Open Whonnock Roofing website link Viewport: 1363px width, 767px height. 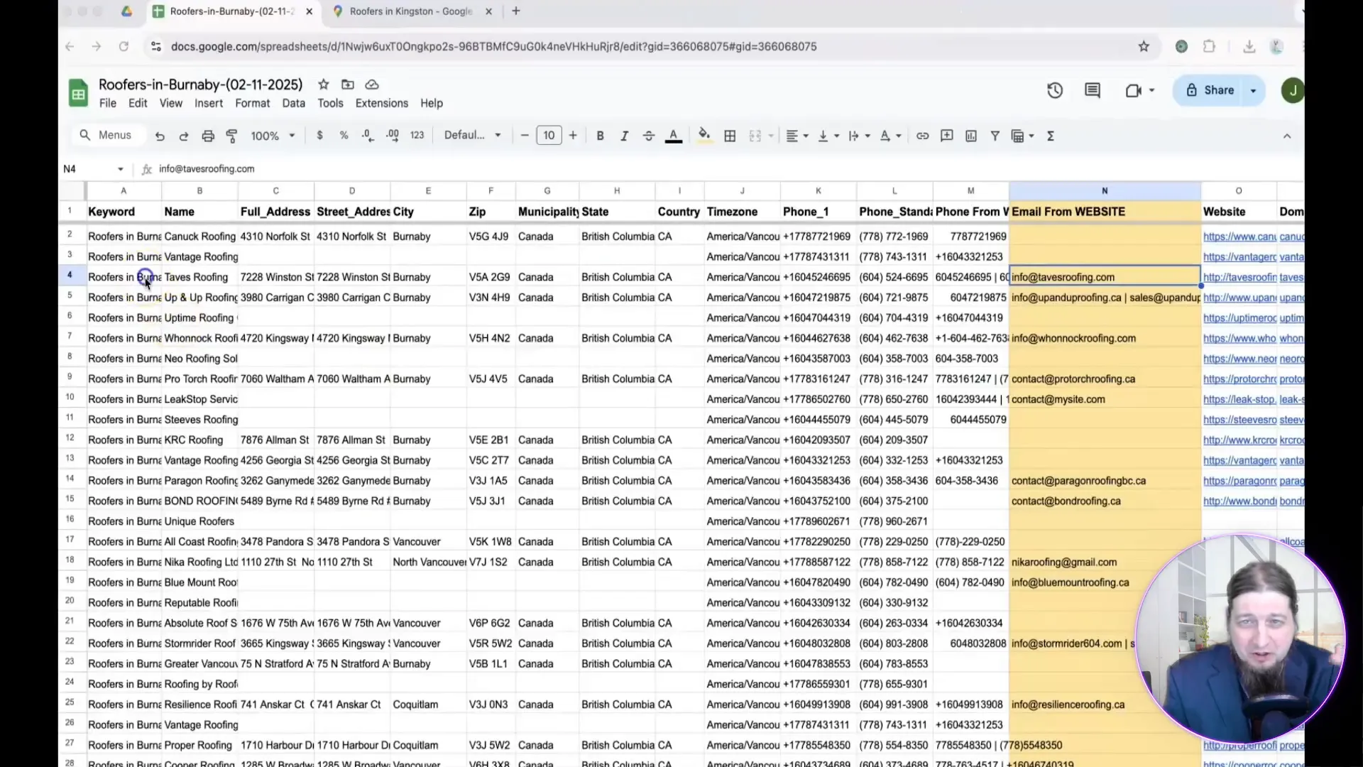[1239, 338]
